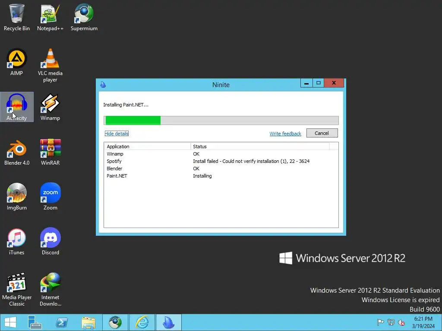Screen dimensions: 442x331
Task: Select the Audacity desktop shortcut
Action: [x=17, y=107]
